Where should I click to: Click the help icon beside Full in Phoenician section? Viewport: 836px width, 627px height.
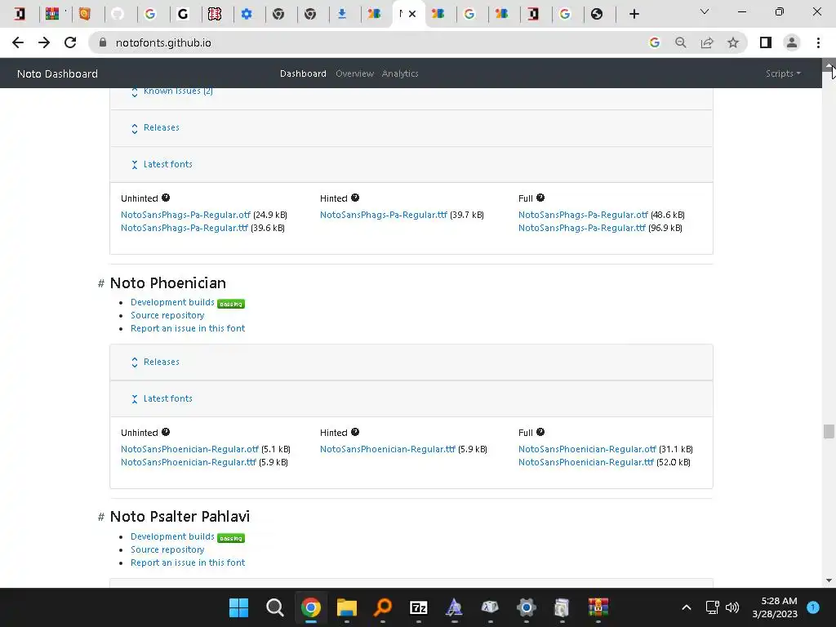540,433
